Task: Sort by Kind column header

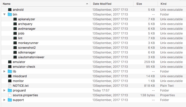Action: click(x=163, y=4)
